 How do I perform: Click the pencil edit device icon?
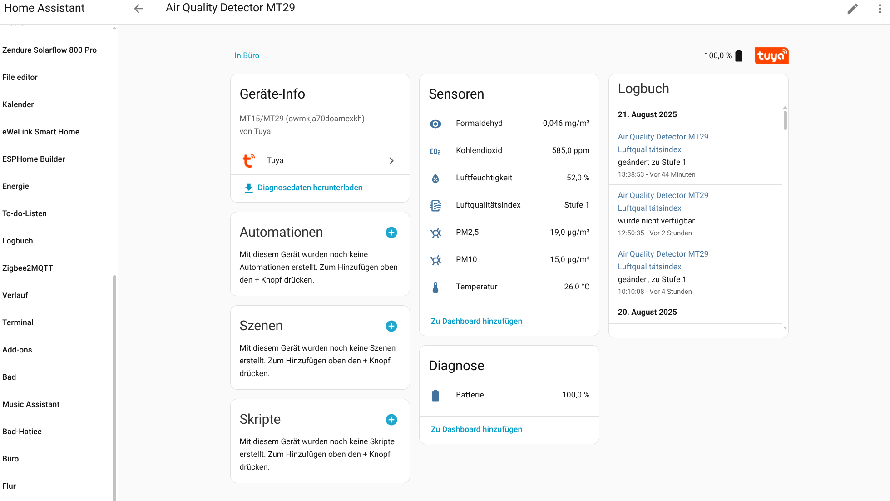click(852, 9)
